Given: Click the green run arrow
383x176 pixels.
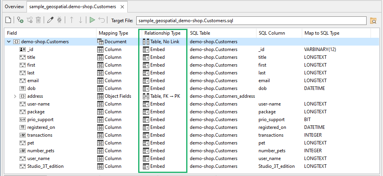Looking at the screenshot, I should (92, 20).
